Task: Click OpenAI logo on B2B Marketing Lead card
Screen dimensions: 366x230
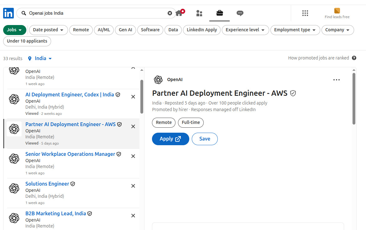Action: coord(14,218)
